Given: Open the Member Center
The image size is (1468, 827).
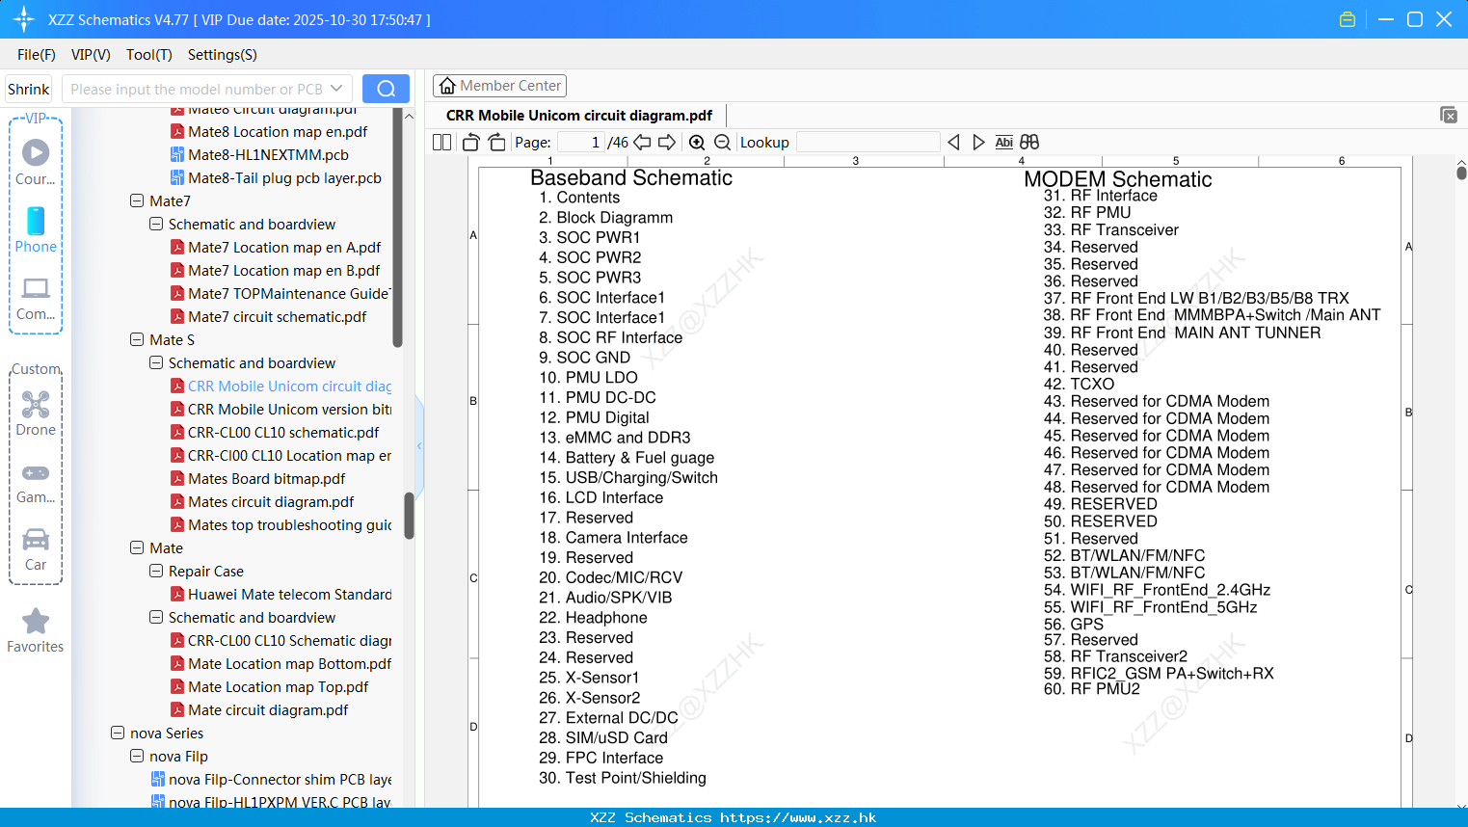Looking at the screenshot, I should (x=499, y=86).
